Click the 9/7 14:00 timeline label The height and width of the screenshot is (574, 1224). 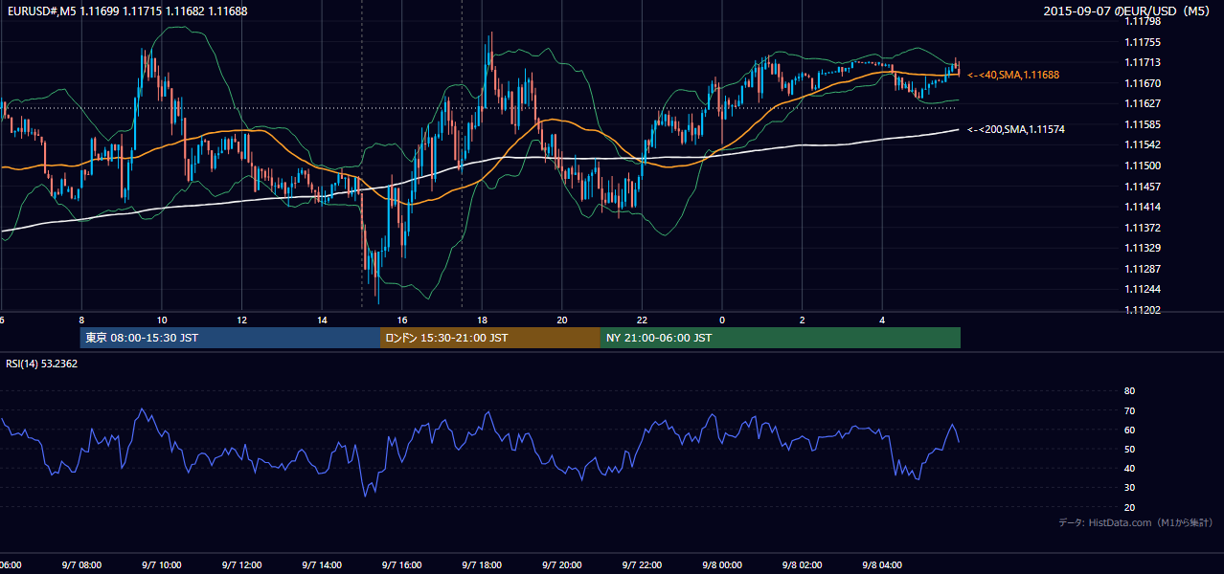click(322, 565)
